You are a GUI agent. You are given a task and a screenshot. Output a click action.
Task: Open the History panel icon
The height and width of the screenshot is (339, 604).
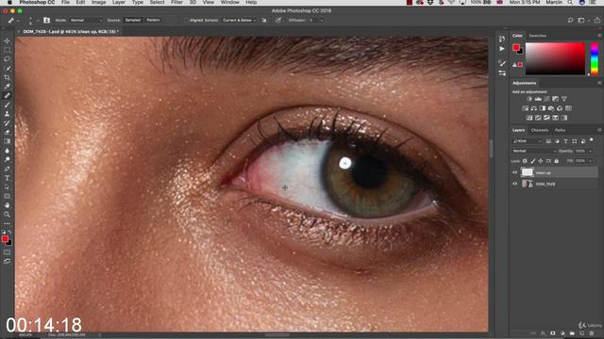click(502, 39)
